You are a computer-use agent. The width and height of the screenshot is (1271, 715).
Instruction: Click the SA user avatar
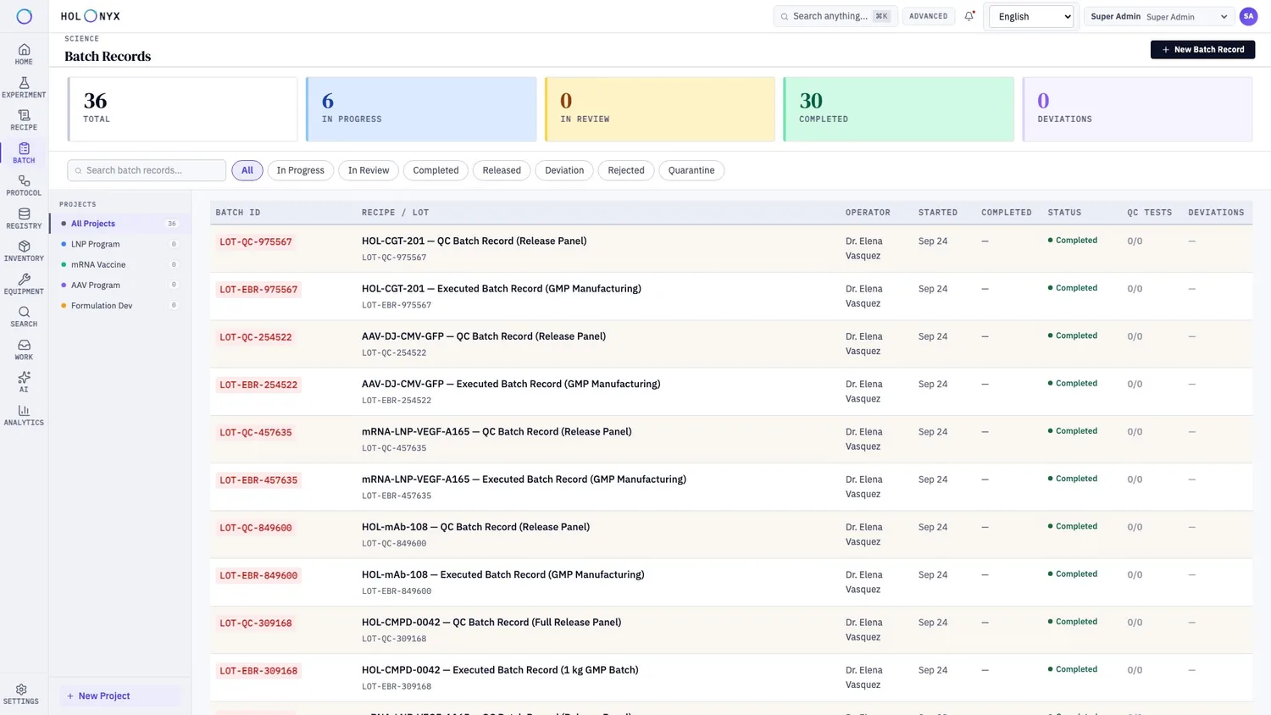click(1248, 16)
